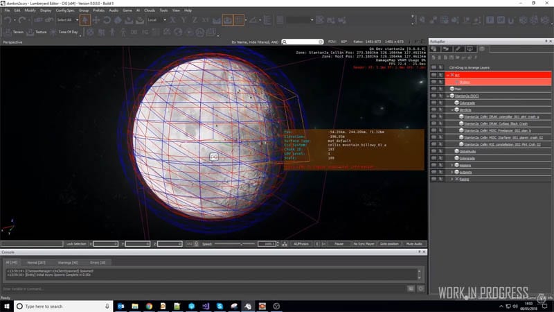Open the RollupBar Display tab
This screenshot has height=312, width=554.
pos(470,49)
